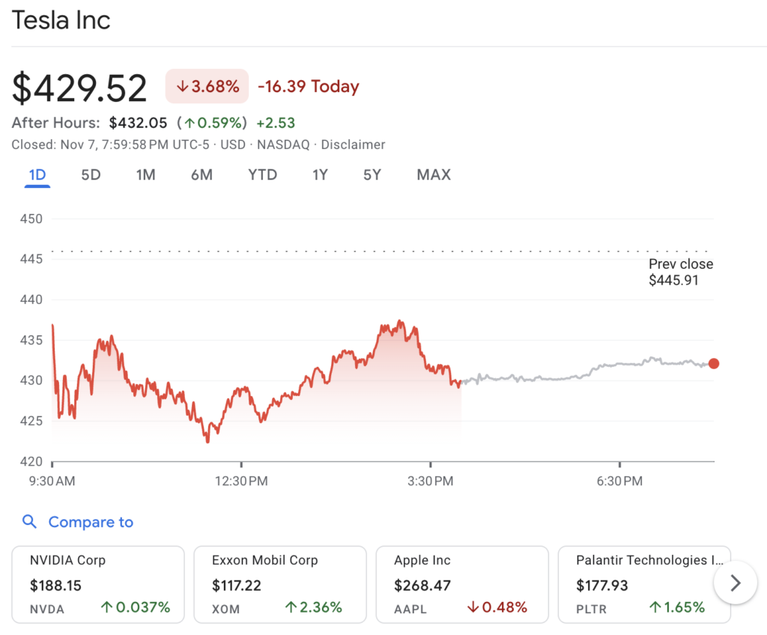The height and width of the screenshot is (635, 767).
Task: Open the NVIDIA Corp stock card
Action: (97, 584)
